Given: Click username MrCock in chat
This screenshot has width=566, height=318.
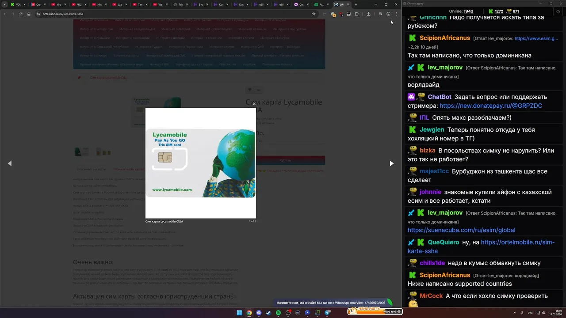Looking at the screenshot, I should coord(431,296).
